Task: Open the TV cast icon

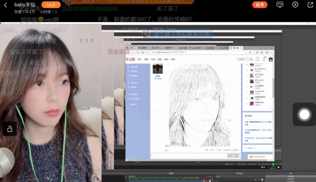Action: click(x=280, y=4)
